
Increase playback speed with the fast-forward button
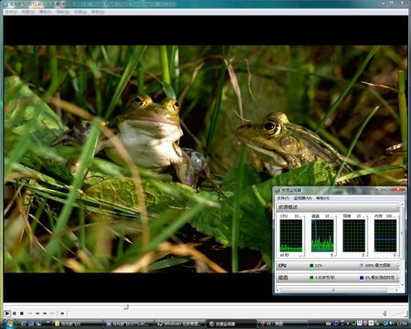point(45,313)
